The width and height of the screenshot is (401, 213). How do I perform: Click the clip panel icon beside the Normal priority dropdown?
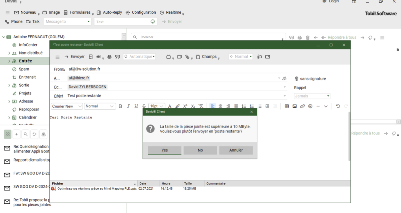(259, 57)
